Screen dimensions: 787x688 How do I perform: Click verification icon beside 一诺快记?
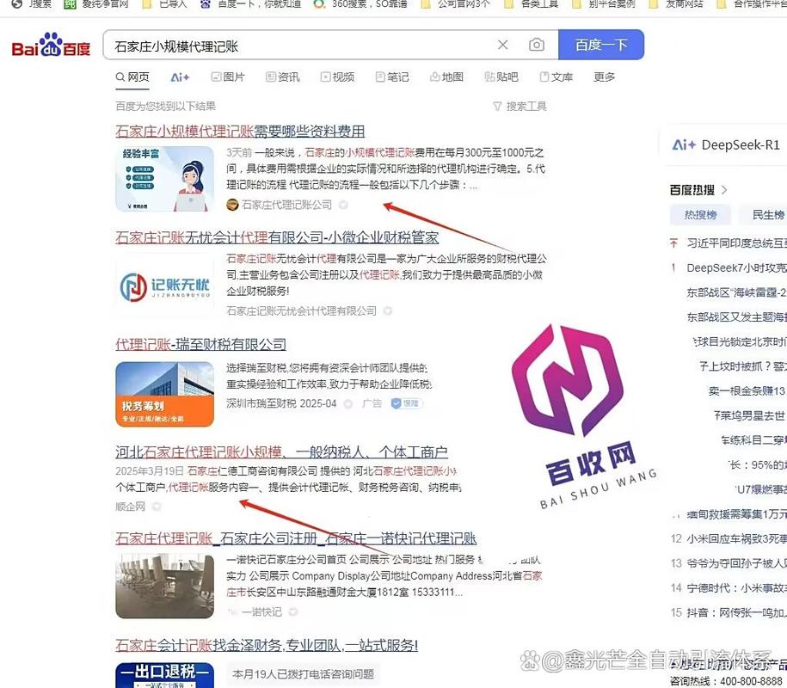coord(293,611)
